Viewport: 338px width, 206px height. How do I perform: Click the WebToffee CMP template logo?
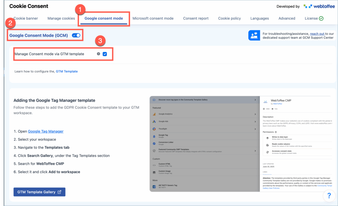pos(265,102)
